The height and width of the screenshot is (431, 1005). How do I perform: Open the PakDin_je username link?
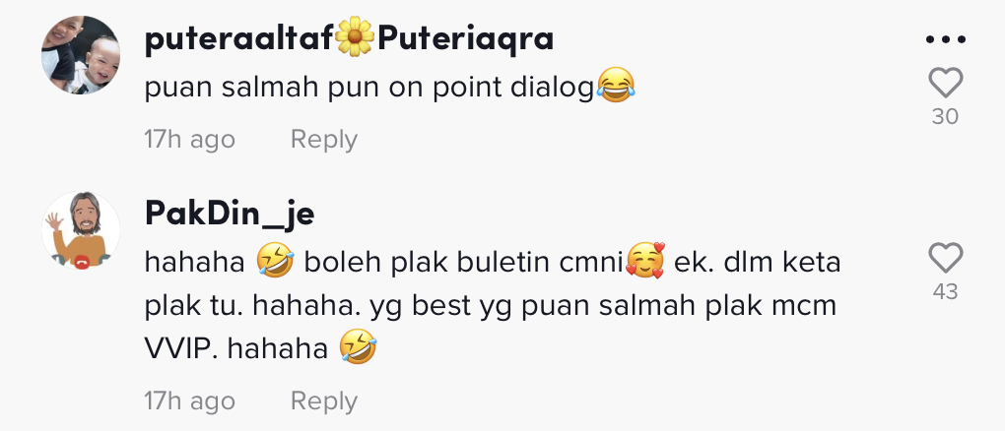[230, 214]
